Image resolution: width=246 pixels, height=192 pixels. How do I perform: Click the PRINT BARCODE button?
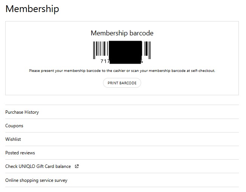[122, 83]
